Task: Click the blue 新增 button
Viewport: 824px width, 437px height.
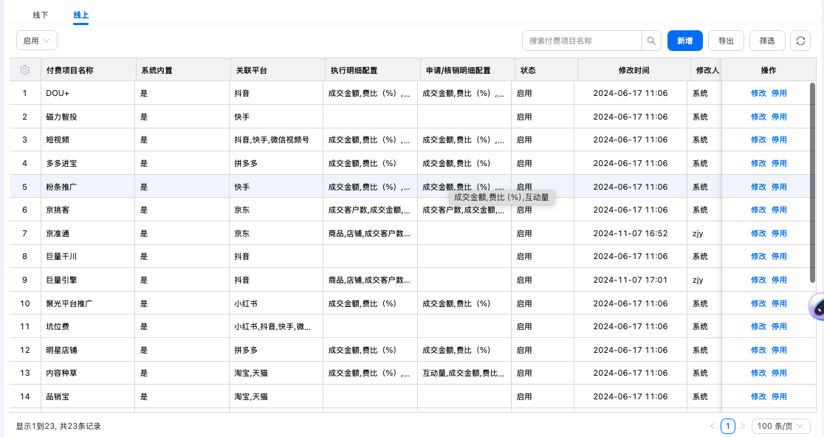Action: pos(684,41)
